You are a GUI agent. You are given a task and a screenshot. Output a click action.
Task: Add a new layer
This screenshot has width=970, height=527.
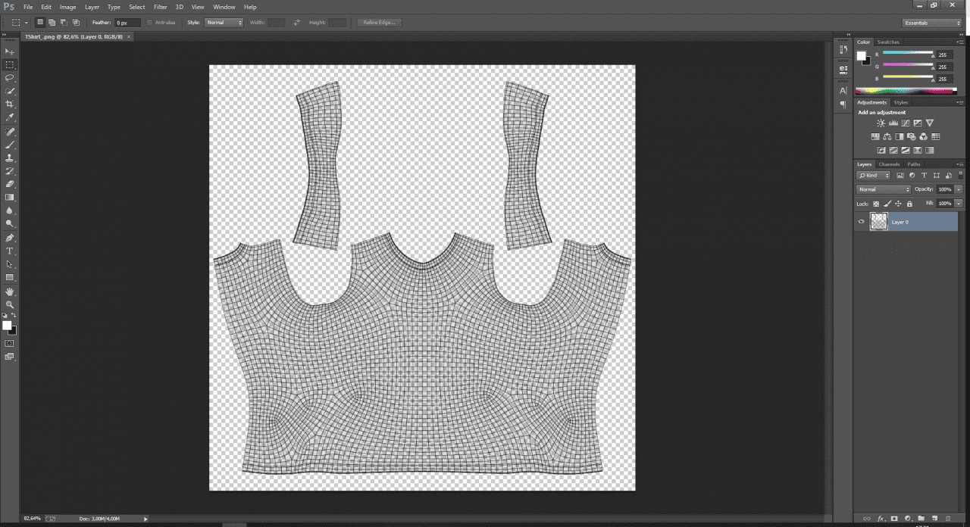point(934,519)
